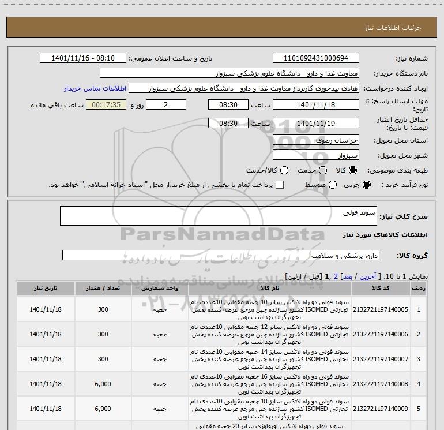Click product code 213272197140007
Screen dimensions: 444x430
coord(381,359)
